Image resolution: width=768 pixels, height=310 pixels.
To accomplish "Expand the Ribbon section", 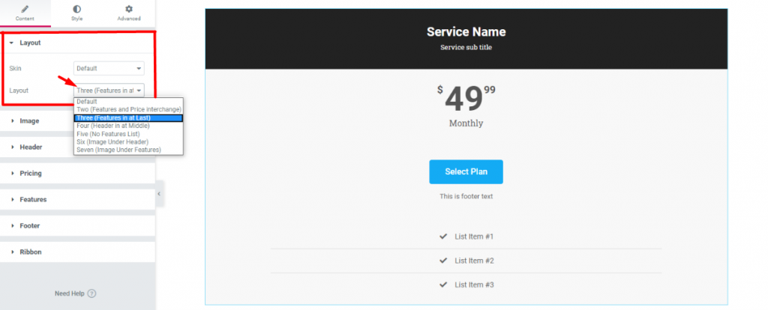I will pyautogui.click(x=30, y=252).
